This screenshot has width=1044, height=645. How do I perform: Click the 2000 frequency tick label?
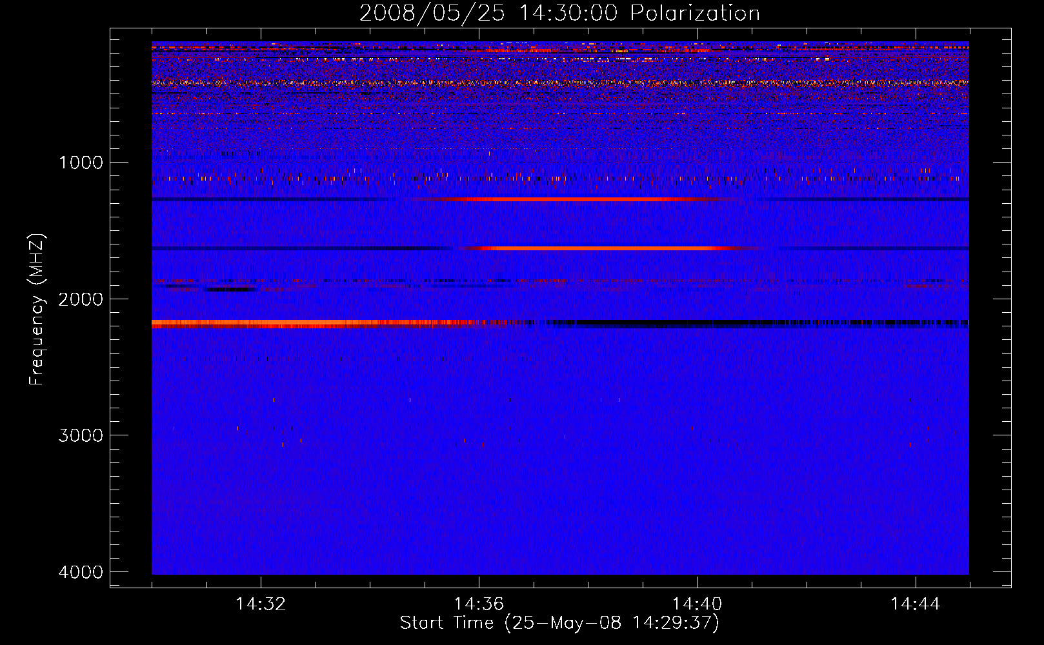(81, 299)
